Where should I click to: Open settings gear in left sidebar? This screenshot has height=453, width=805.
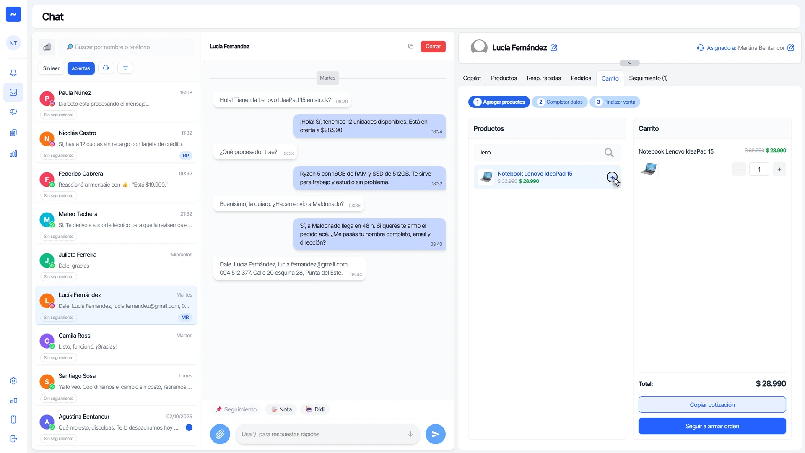13,381
